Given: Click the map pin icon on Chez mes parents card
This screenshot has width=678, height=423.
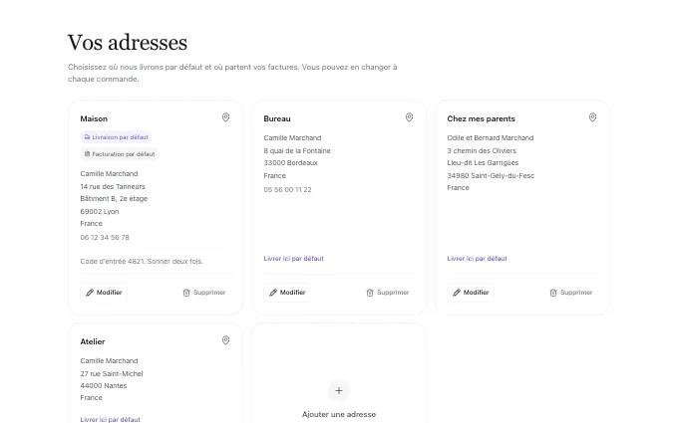Looking at the screenshot, I should (x=592, y=117).
